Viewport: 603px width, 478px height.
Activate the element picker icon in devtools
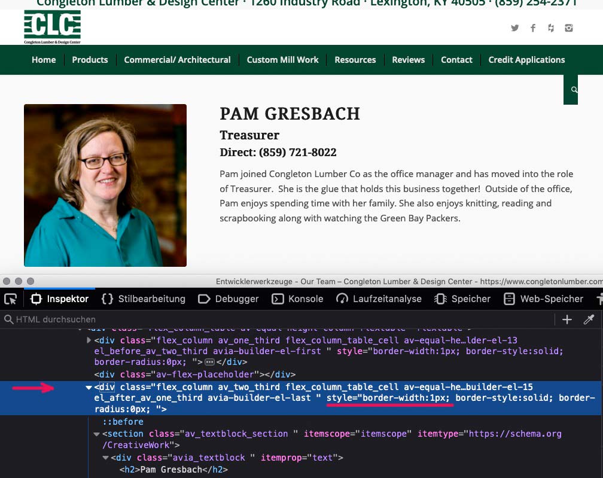click(10, 299)
